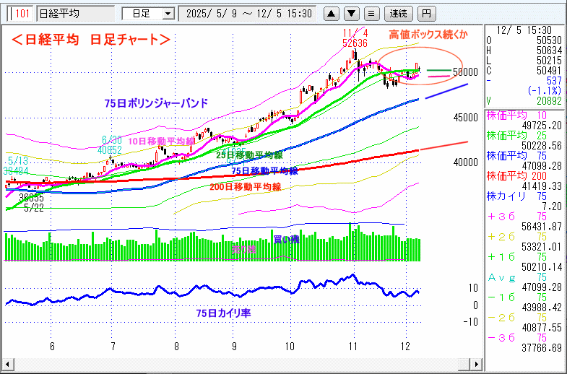
Task: Click the +3σ 75 legend entry
Action: [517, 217]
